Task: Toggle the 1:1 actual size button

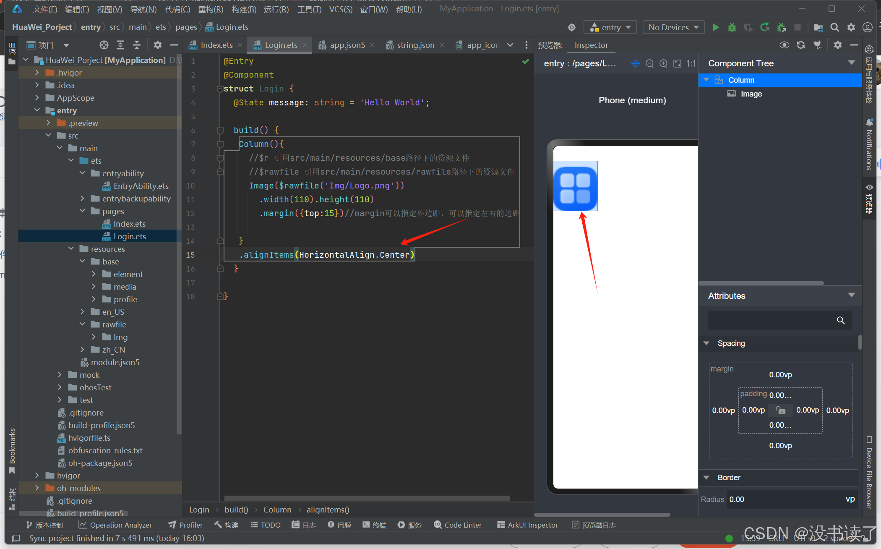Action: tap(691, 63)
